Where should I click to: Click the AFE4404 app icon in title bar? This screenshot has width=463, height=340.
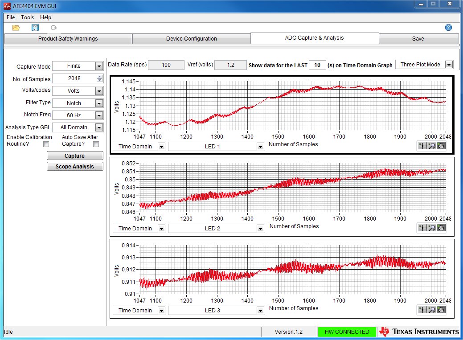7,6
